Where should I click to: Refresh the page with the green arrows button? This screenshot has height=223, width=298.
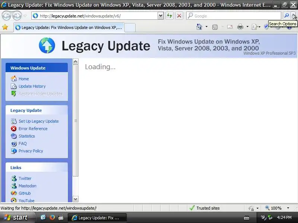point(169,16)
